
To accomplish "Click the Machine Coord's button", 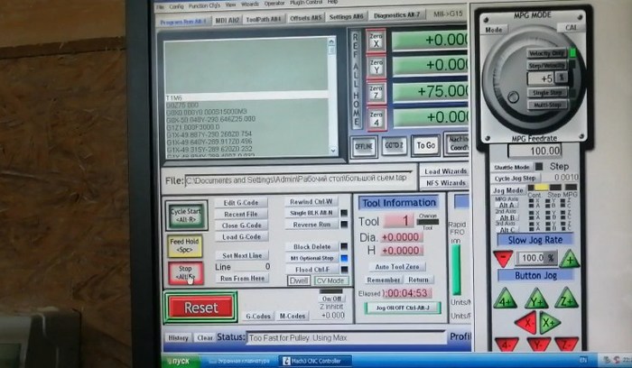I will [456, 143].
